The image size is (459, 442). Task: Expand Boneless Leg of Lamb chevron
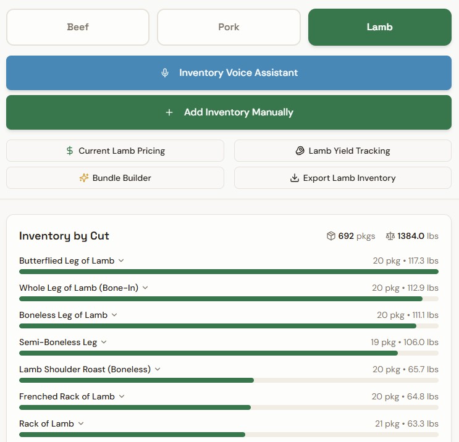[x=114, y=315]
